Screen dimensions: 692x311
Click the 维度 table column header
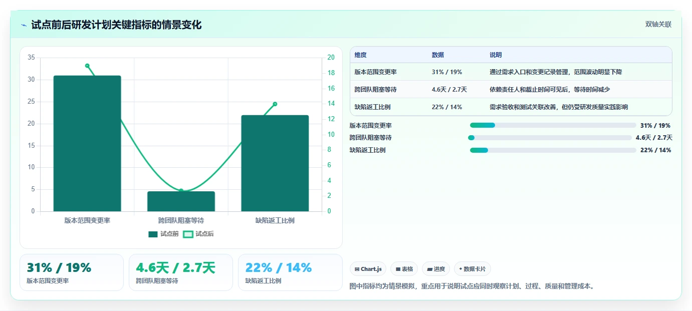pos(361,55)
